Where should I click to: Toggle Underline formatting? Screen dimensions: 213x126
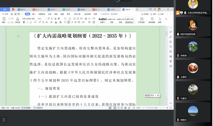coord(31,22)
